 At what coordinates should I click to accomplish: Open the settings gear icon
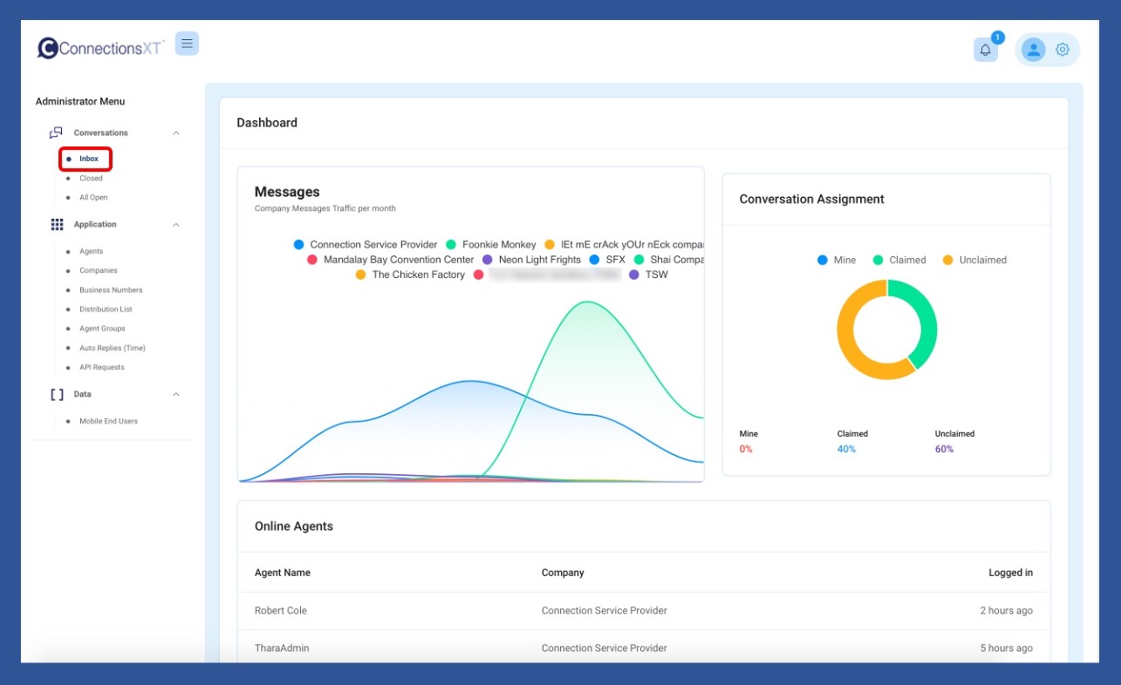coord(1062,50)
